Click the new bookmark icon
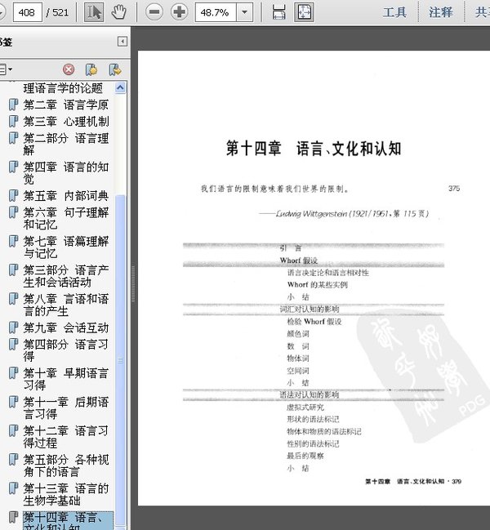Viewport: 490px width, 530px height. tap(91, 69)
